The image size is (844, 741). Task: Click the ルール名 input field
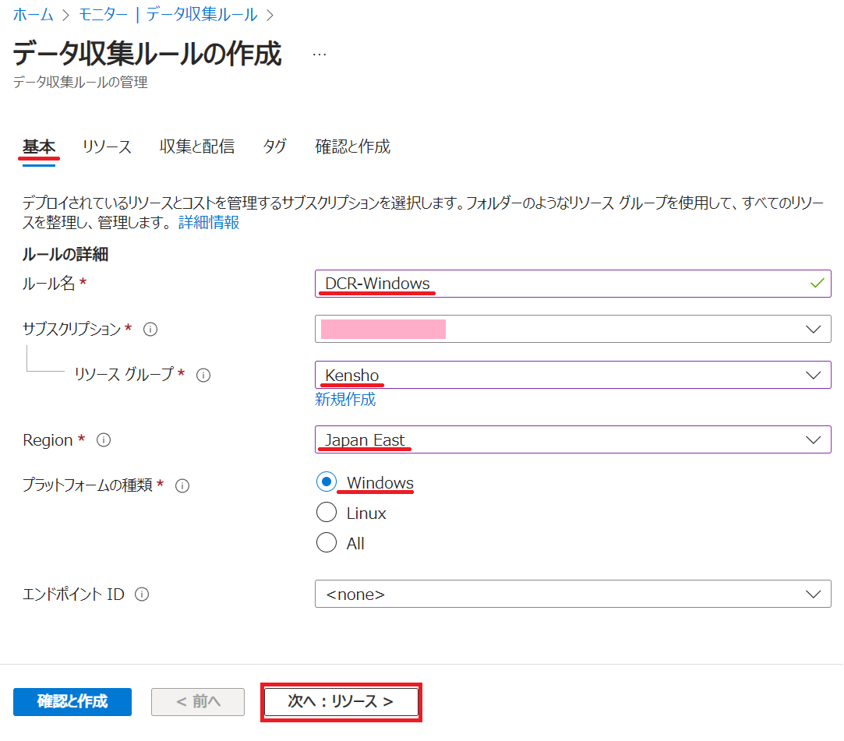pyautogui.click(x=573, y=284)
